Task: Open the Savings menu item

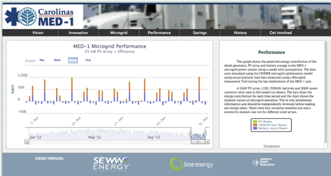Action: (200, 33)
